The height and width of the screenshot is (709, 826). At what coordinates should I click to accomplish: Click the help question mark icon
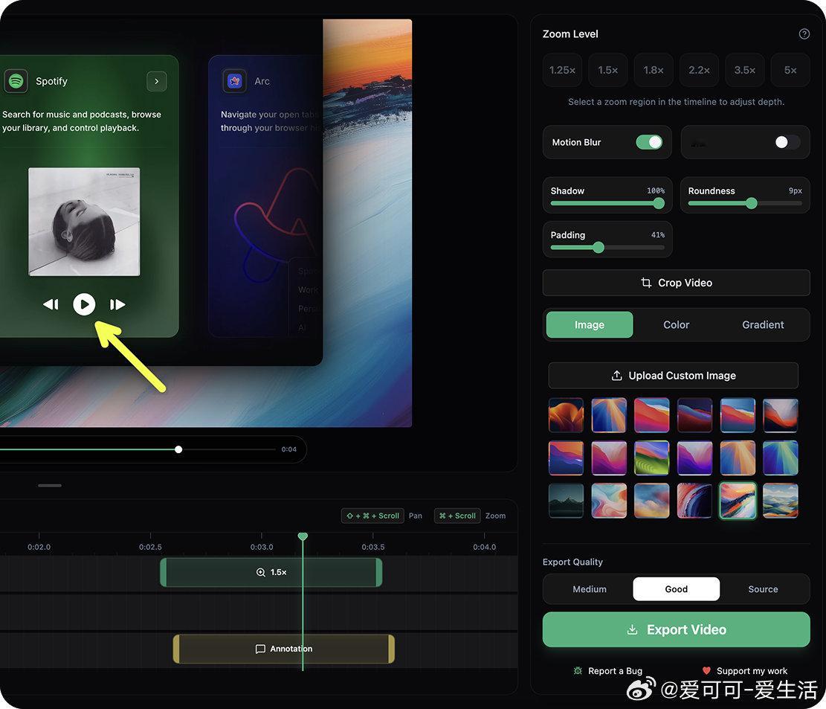click(804, 34)
